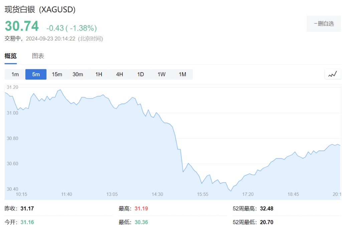Click the 现货白银 (XAGUSD) title

click(x=40, y=10)
